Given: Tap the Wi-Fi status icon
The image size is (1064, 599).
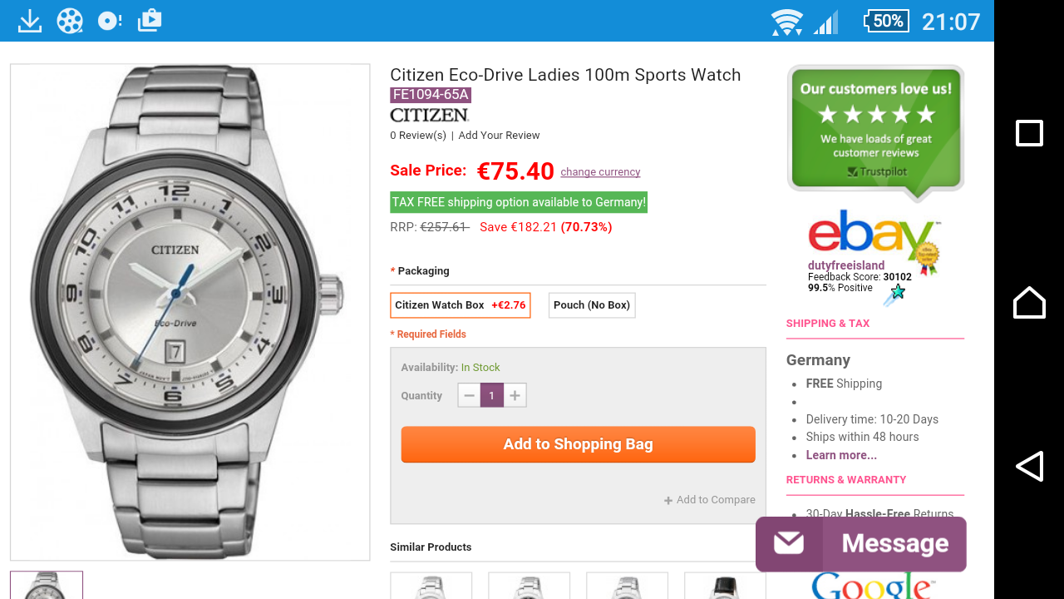Looking at the screenshot, I should [x=786, y=22].
